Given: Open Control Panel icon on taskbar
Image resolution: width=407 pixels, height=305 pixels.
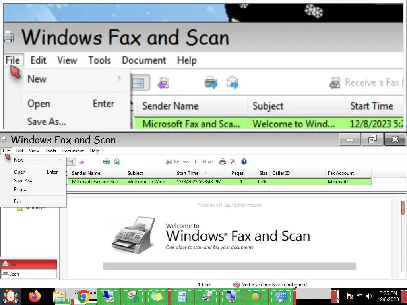Looking at the screenshot, I should [281, 296].
